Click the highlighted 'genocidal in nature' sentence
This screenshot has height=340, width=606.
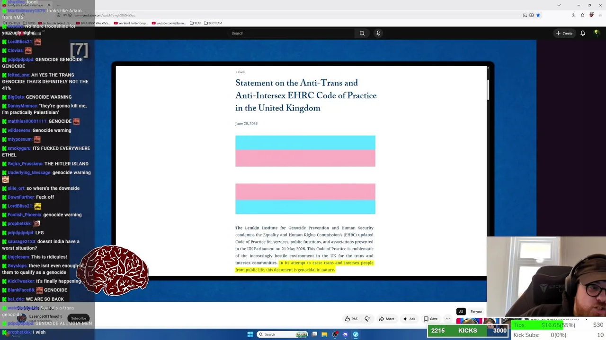coord(304,266)
